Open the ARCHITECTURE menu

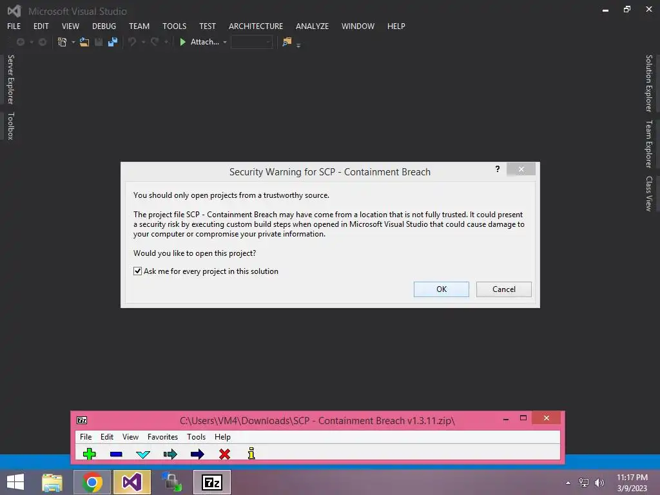256,26
